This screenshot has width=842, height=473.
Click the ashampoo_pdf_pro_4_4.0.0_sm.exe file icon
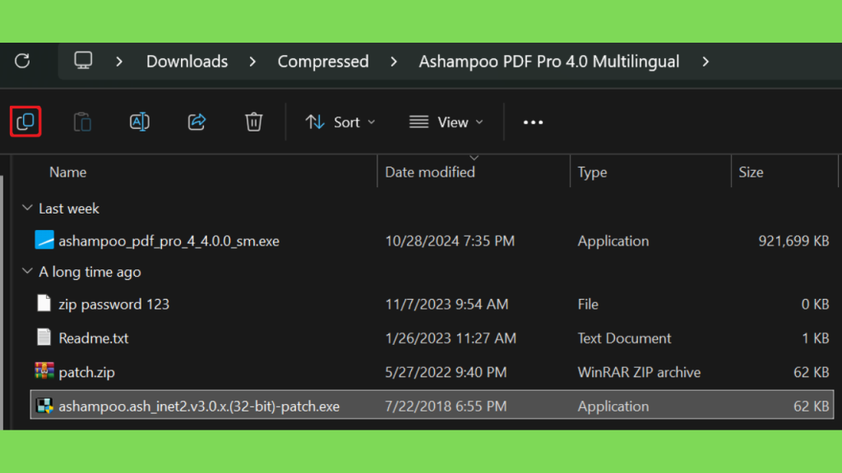point(44,241)
